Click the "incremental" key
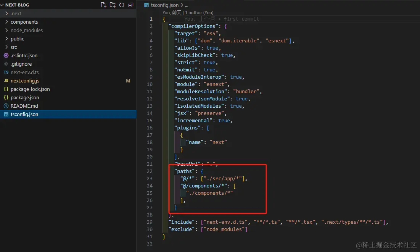Viewport: 420px width, 252px height. [193, 120]
